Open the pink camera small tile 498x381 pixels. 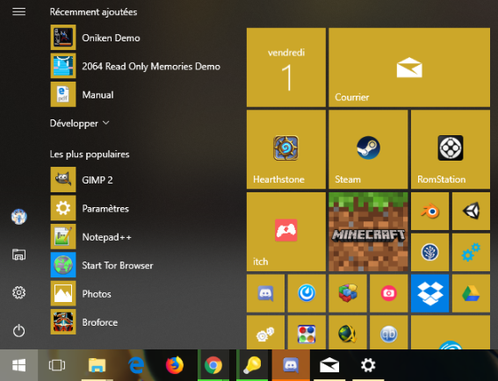coord(389,293)
